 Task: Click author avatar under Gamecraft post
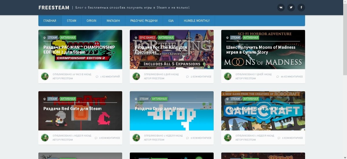click(228, 138)
